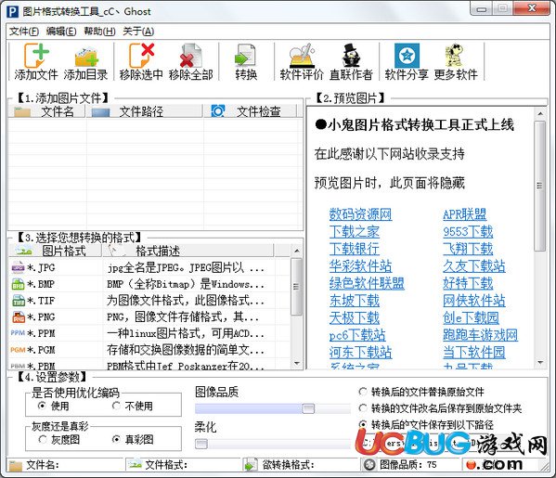Click 图像品质: 75 status entry
556x478 pixels.
coord(407,464)
